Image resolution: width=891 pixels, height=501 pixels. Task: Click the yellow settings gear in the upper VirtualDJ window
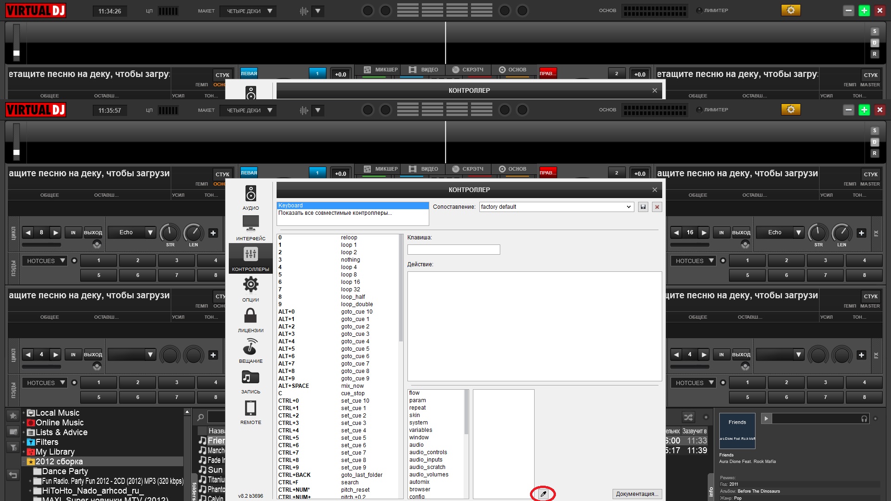tap(791, 10)
